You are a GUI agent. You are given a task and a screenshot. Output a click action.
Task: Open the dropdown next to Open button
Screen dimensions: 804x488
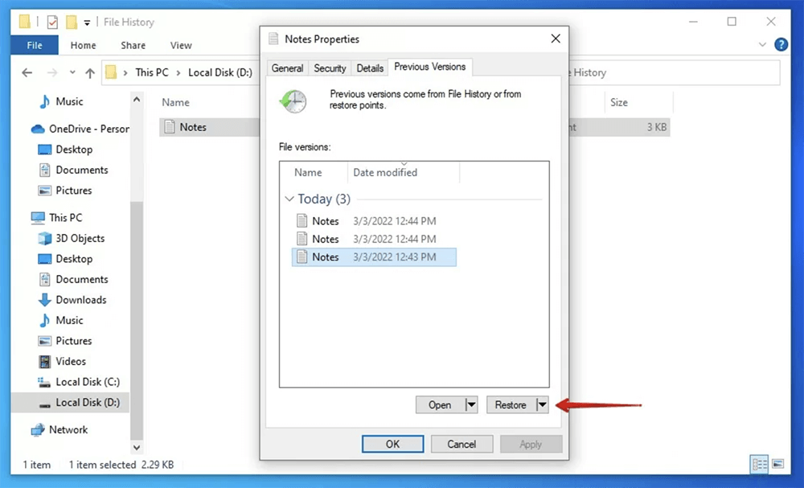(472, 404)
